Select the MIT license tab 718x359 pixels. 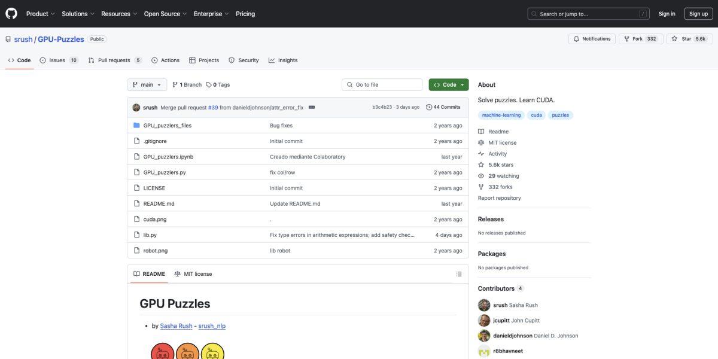(193, 274)
